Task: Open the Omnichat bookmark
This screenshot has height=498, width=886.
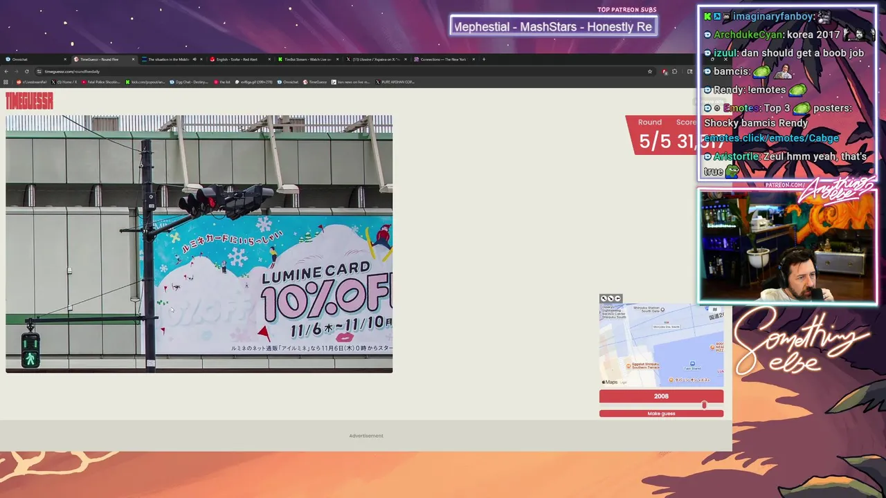Action: 288,82
